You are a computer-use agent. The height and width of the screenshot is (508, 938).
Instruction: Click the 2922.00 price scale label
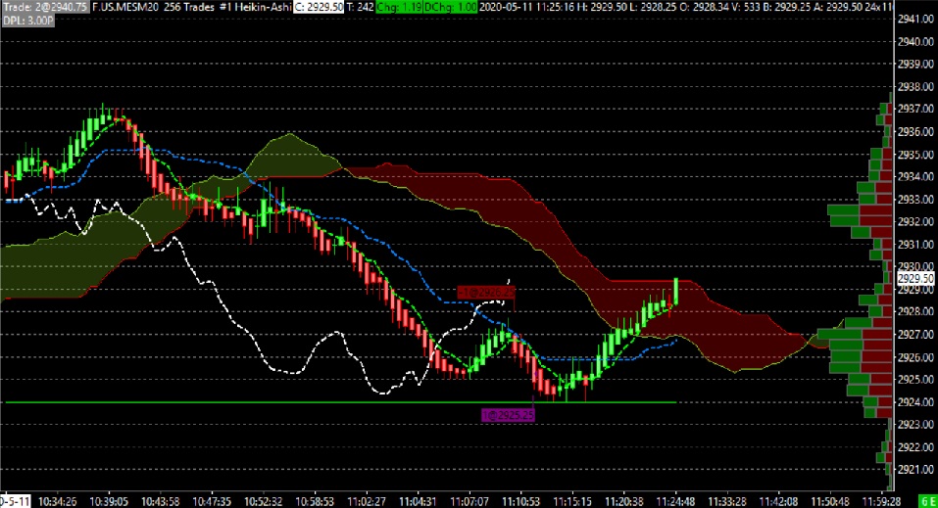915,447
